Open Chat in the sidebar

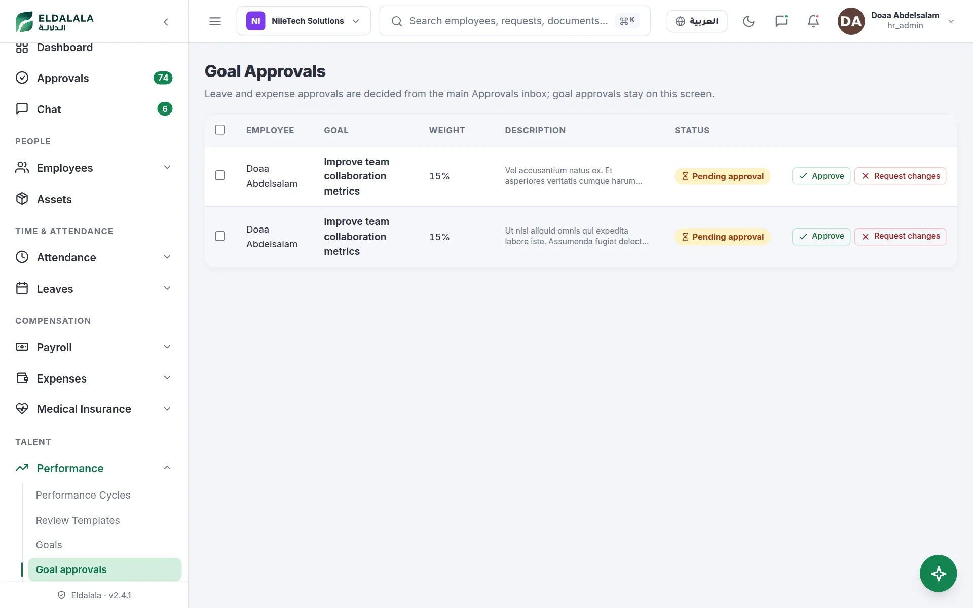[94, 109]
